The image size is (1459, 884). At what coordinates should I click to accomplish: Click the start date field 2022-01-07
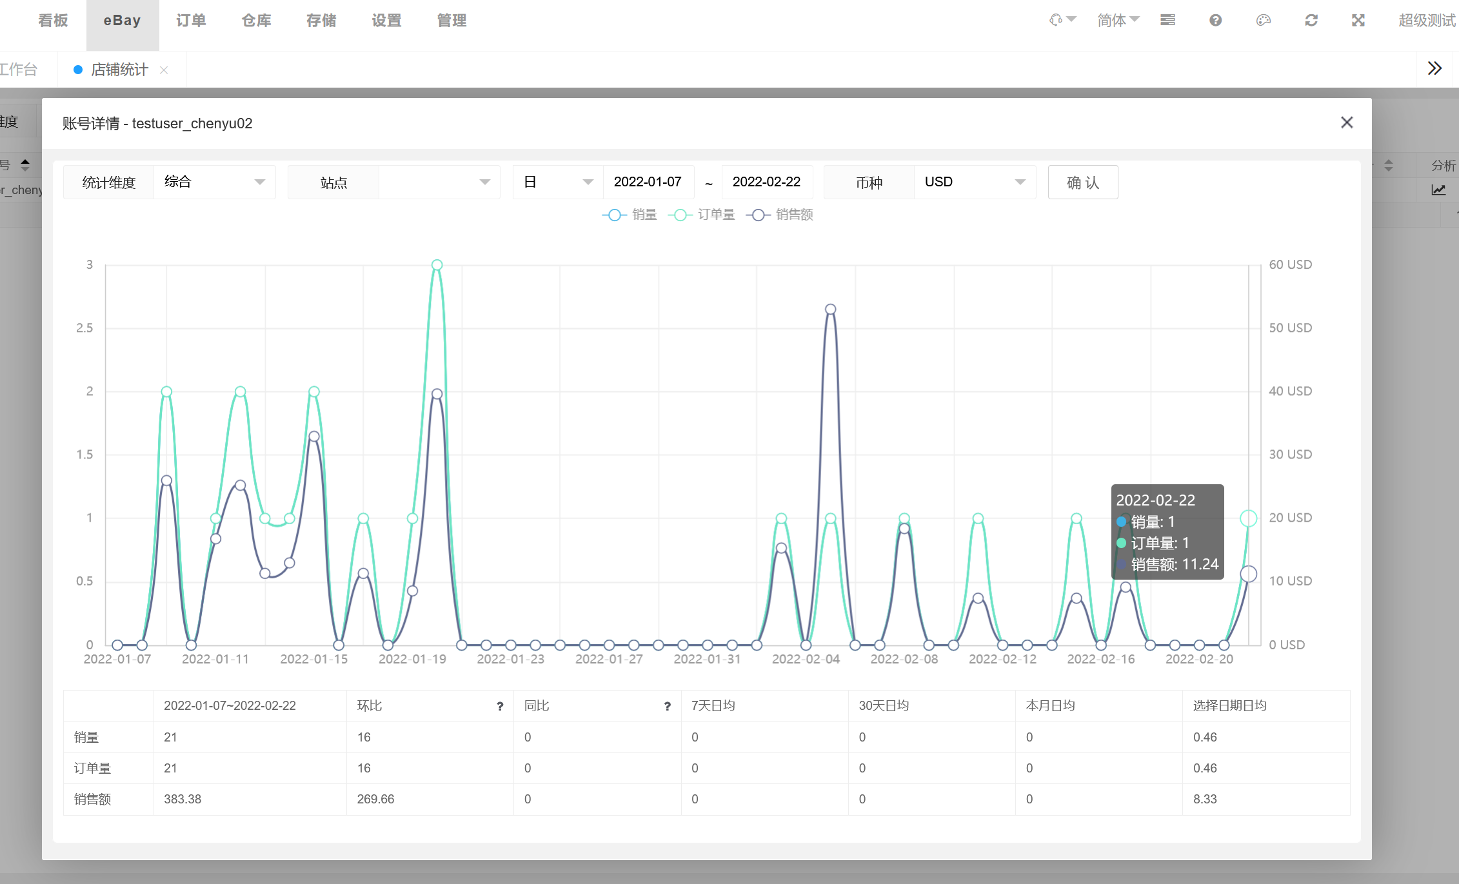point(648,182)
